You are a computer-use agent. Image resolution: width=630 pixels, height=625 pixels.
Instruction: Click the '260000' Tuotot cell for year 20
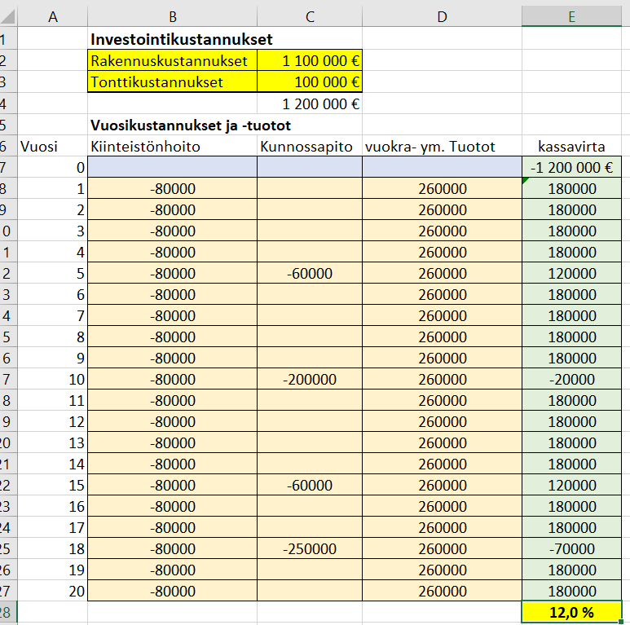tap(442, 591)
